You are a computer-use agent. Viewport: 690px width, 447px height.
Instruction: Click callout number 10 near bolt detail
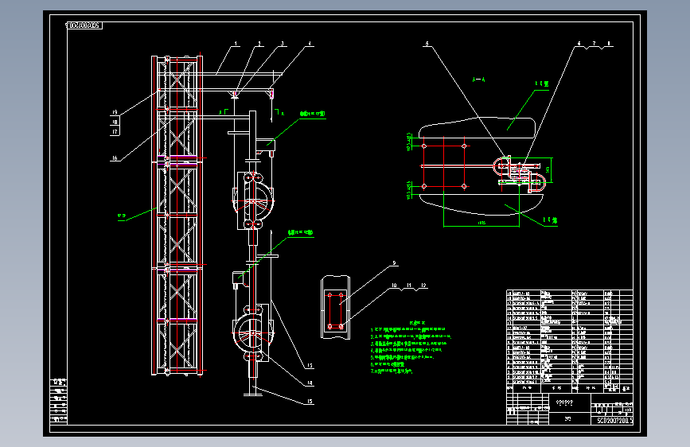tap(394, 286)
